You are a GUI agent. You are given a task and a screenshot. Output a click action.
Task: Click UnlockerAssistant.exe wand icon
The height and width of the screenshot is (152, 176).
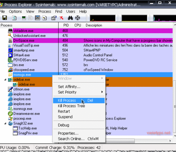10,36
